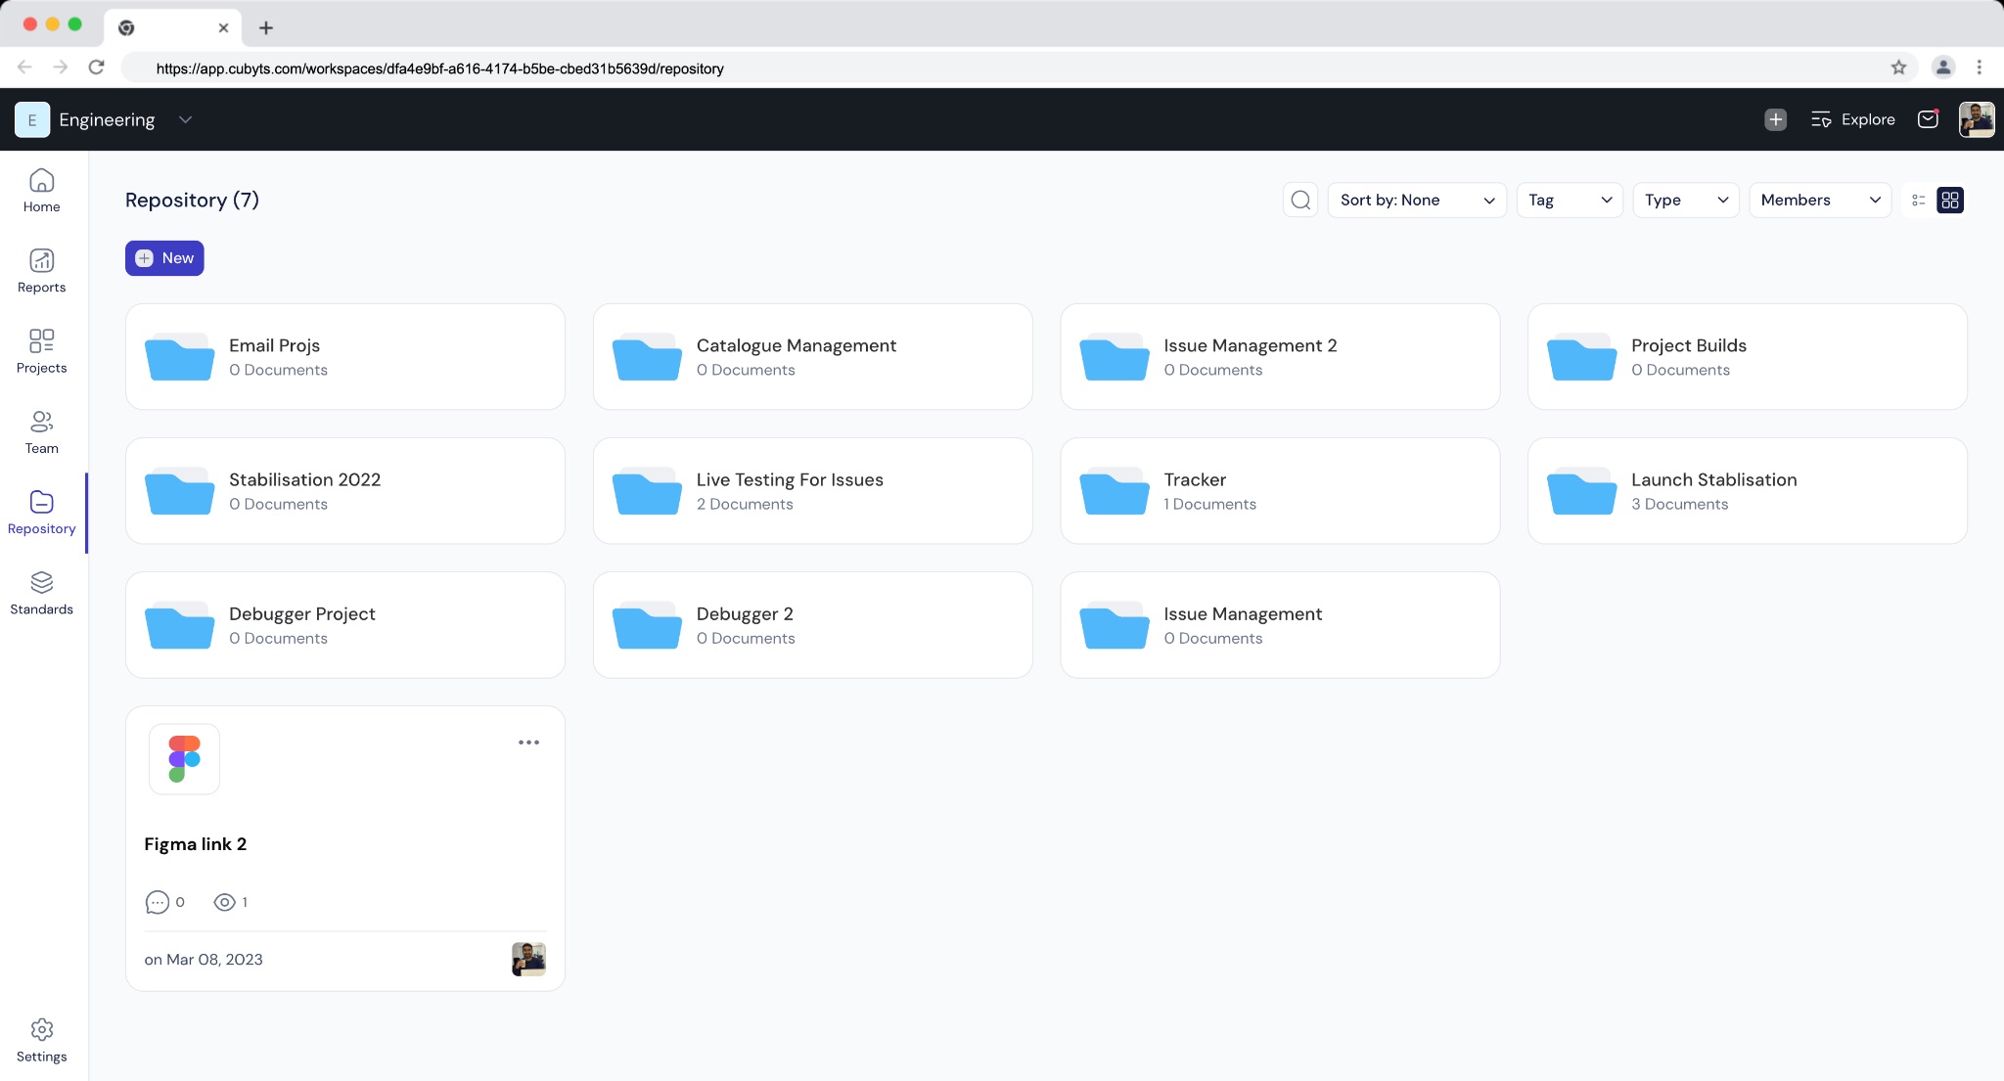2004x1081 pixels.
Task: Click the views eye icon on Figma card
Action: click(x=224, y=902)
